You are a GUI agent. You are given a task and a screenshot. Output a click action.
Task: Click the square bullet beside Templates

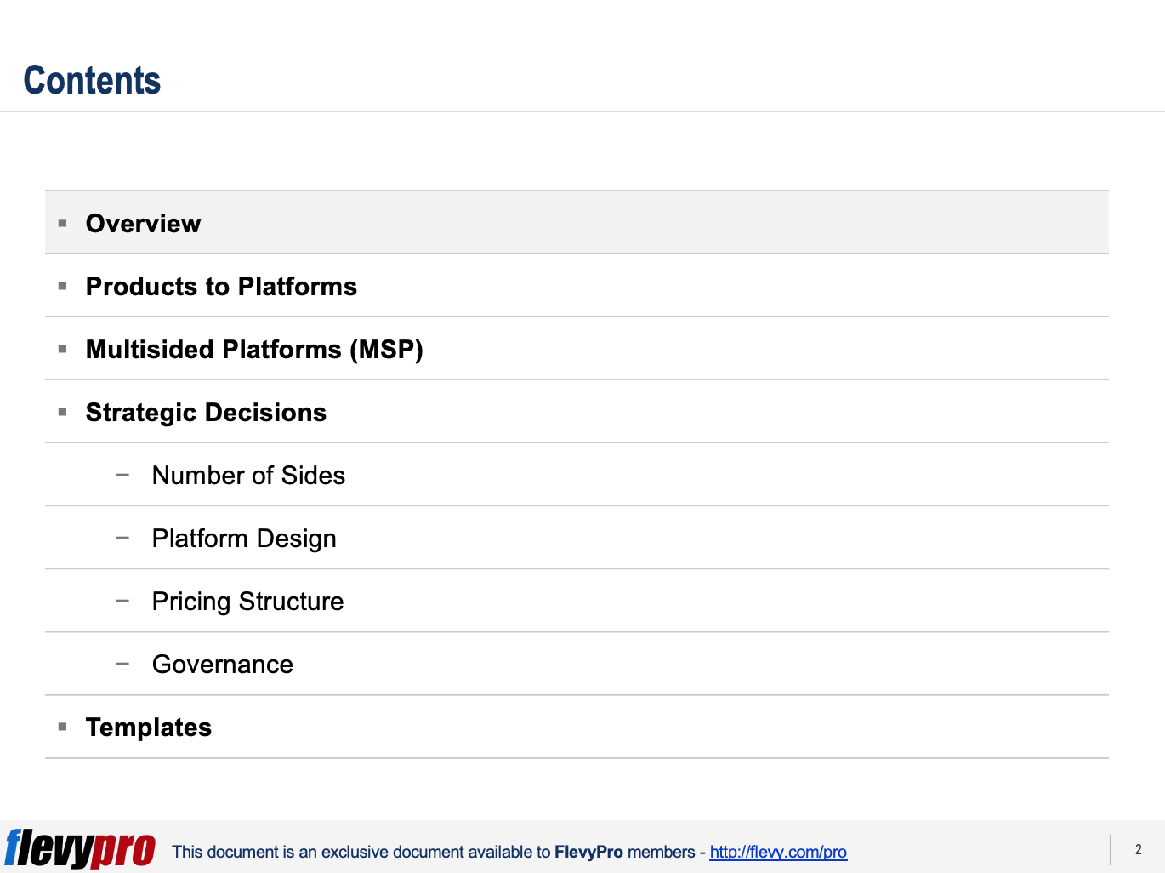click(62, 727)
